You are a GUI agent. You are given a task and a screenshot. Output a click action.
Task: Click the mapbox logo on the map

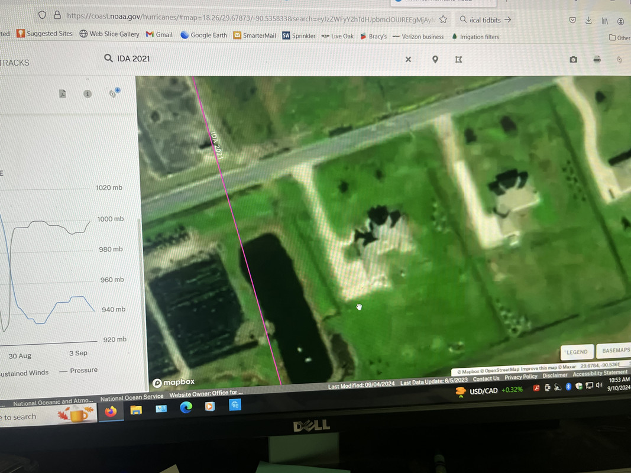click(173, 383)
